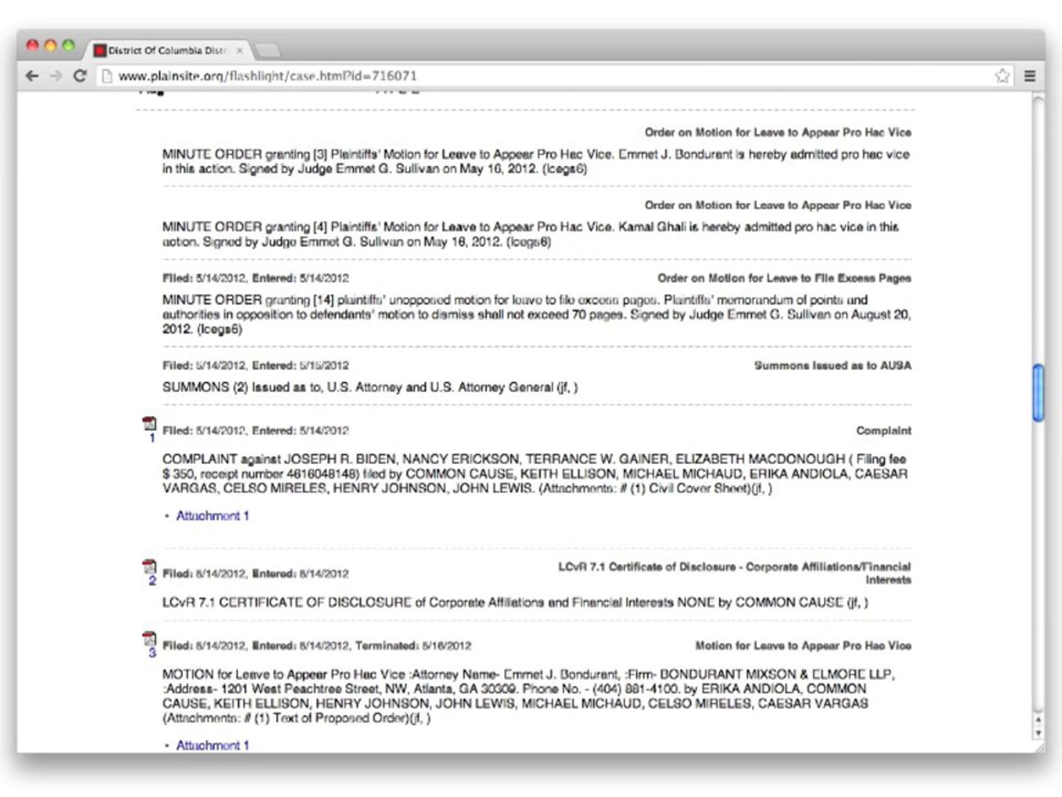Open a new blank tab
Screen dimensions: 1062x797
click(x=268, y=50)
